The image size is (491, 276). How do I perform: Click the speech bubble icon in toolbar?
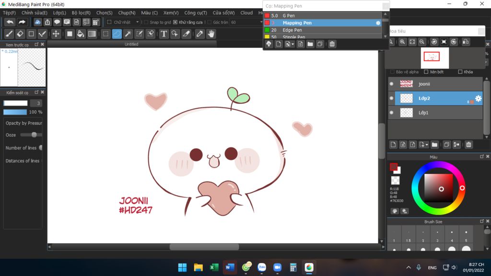[57, 22]
